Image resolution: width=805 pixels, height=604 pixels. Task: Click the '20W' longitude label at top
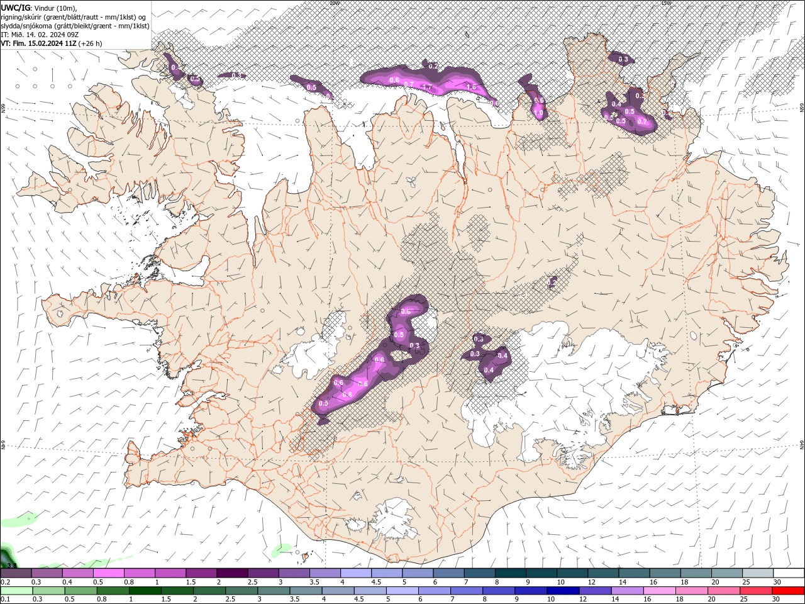click(x=334, y=3)
